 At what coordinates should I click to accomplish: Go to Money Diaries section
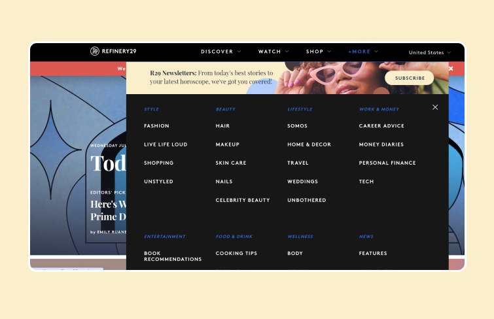[x=381, y=144]
